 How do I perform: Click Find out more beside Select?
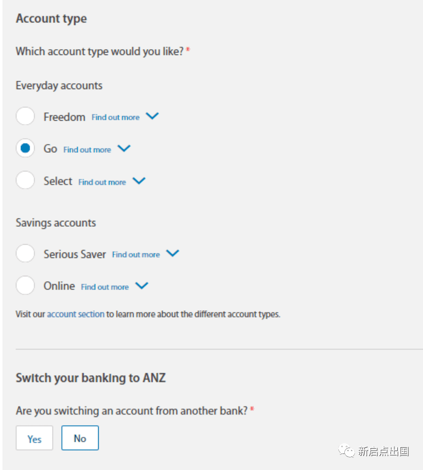pos(102,182)
